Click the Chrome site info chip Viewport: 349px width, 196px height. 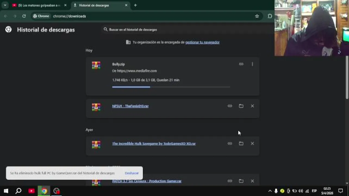[x=41, y=16]
